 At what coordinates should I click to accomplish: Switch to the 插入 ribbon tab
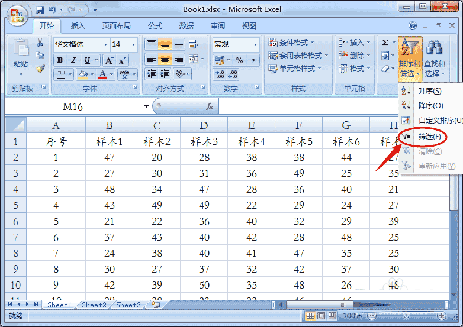click(78, 26)
